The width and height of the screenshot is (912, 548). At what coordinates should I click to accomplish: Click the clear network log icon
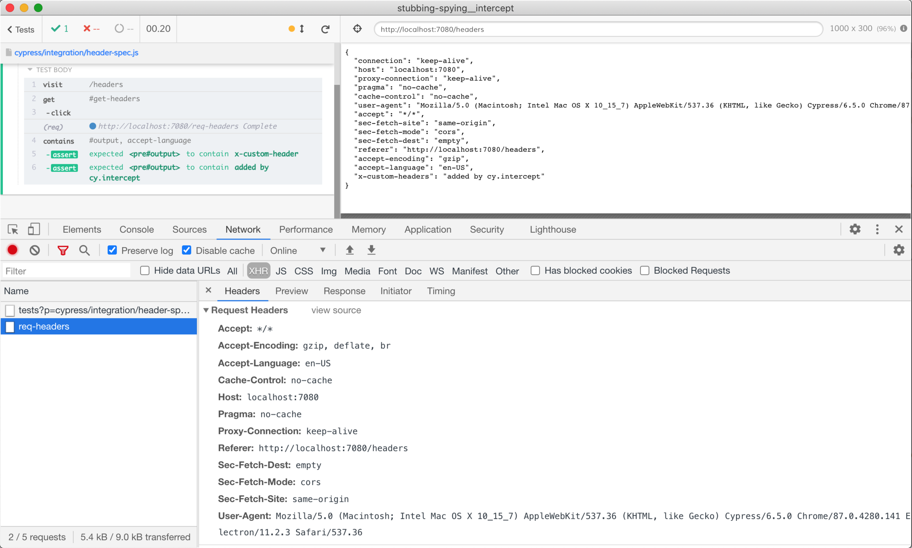point(35,250)
